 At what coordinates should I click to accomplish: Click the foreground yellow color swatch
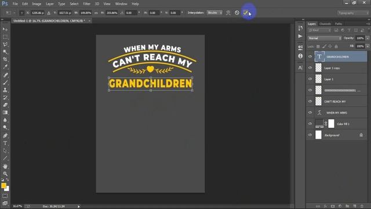tap(3, 186)
